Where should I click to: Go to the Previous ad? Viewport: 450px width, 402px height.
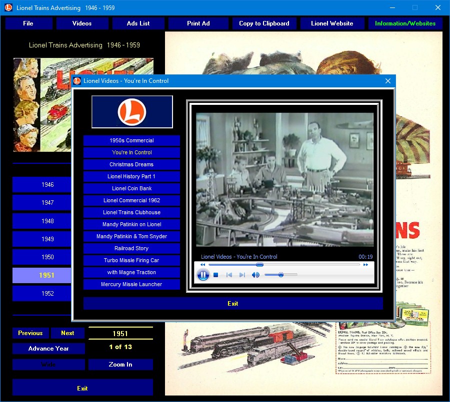pos(30,333)
